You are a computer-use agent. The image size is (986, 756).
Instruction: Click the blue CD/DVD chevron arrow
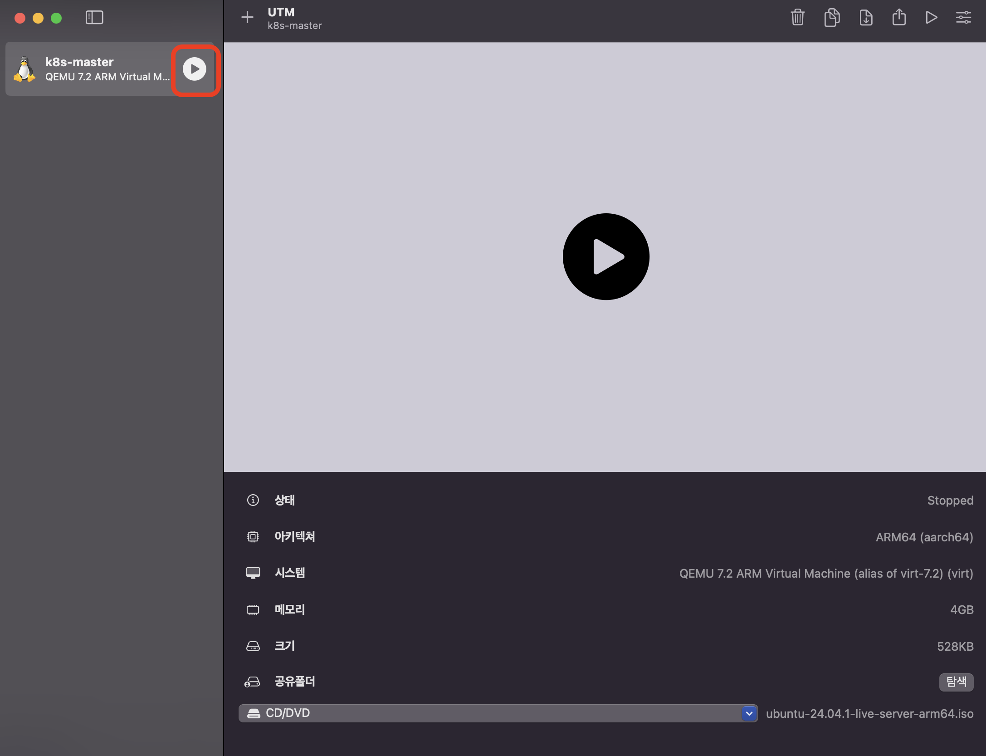click(749, 713)
